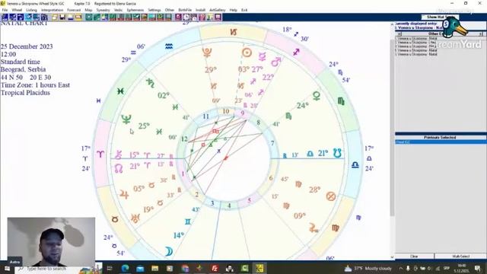This screenshot has width=487, height=274.
Task: Click the house 10 number on wheel
Action: 226,111
